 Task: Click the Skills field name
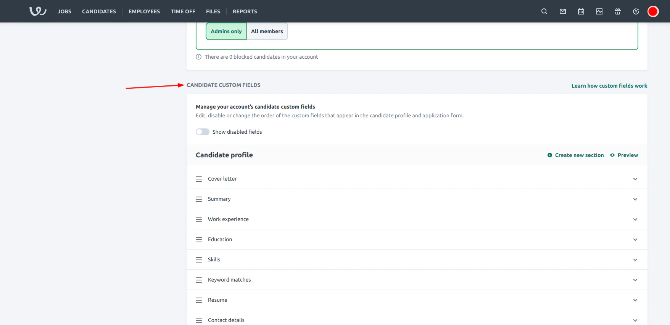pos(214,259)
